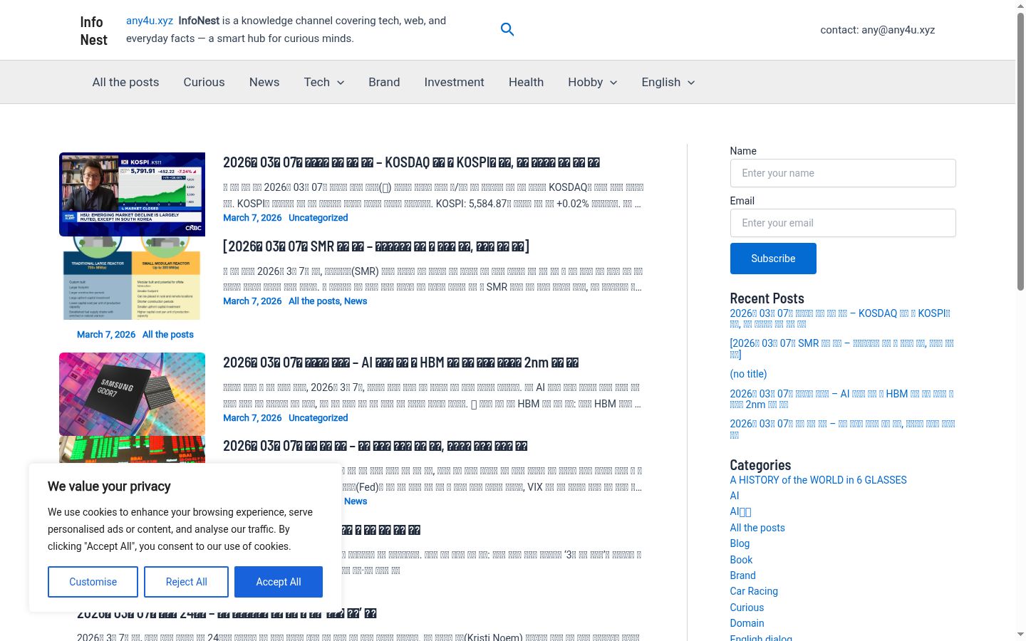Open the KOSDAQ entry in Recent Posts
Screen dimensions: 1026x641
[x=840, y=318]
